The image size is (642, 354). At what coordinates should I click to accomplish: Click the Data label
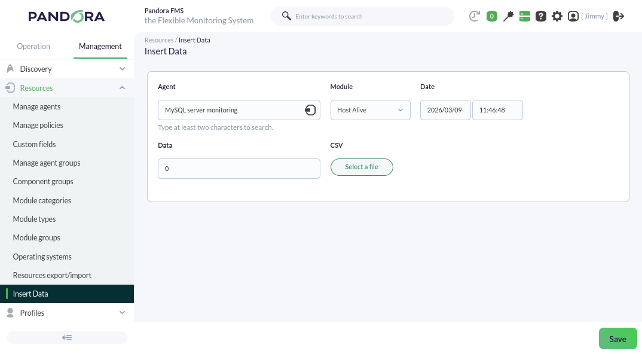tap(165, 145)
